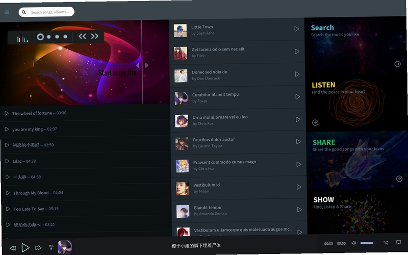The height and width of the screenshot is (255, 408).
Task: Toggle the sidebar menu icon
Action: click(x=7, y=12)
